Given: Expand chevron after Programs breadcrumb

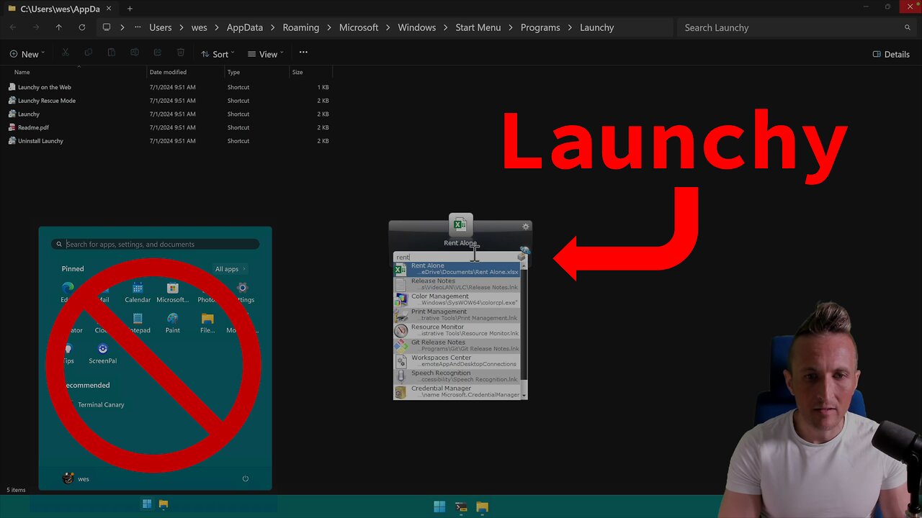Looking at the screenshot, I should tap(570, 27).
